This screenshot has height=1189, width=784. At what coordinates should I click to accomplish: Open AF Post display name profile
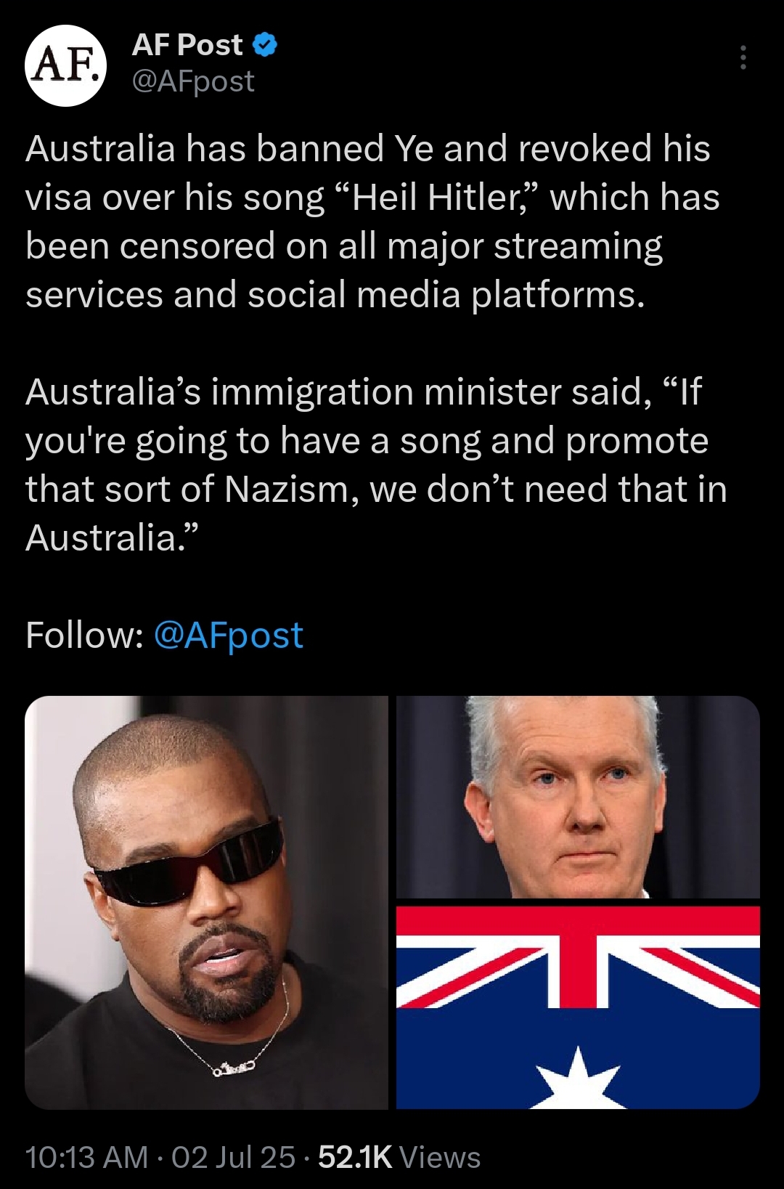[x=187, y=45]
